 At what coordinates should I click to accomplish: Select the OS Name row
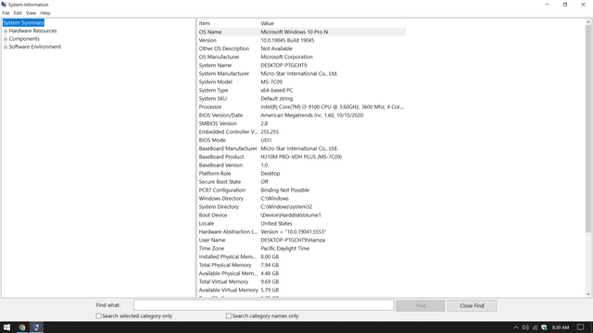point(301,32)
